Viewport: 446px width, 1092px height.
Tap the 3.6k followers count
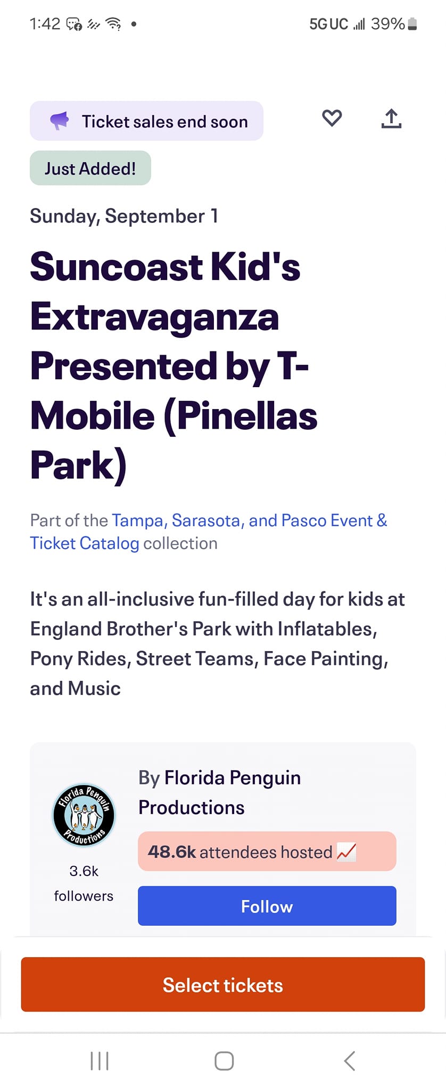tap(84, 883)
